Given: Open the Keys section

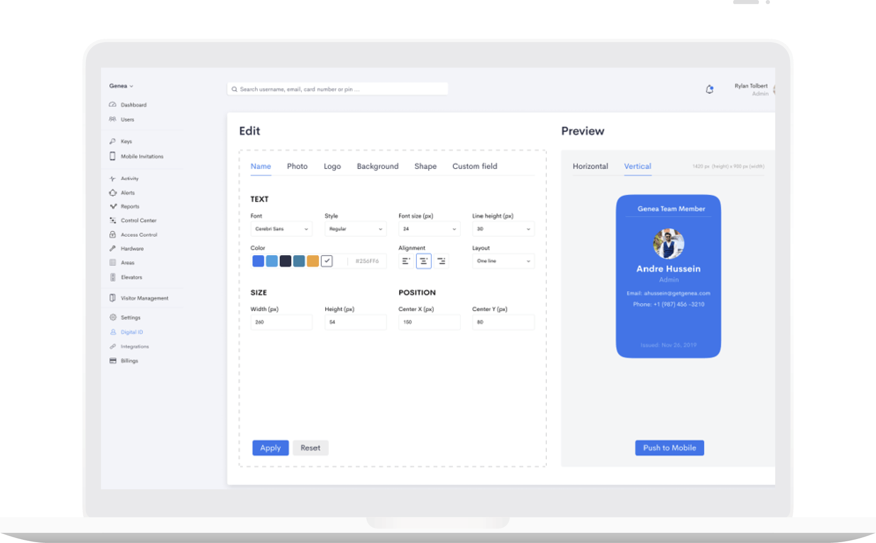Looking at the screenshot, I should click(x=126, y=141).
